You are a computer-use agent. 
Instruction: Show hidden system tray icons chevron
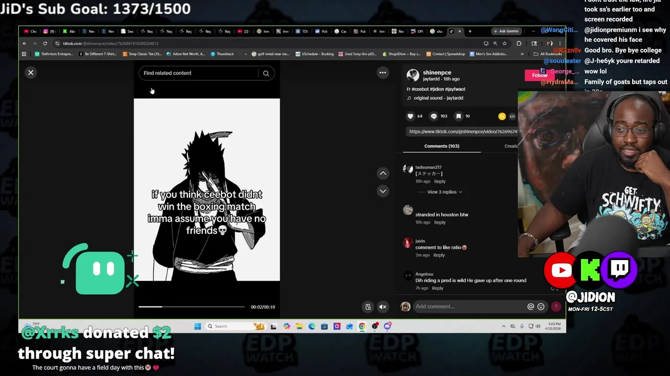click(504, 327)
